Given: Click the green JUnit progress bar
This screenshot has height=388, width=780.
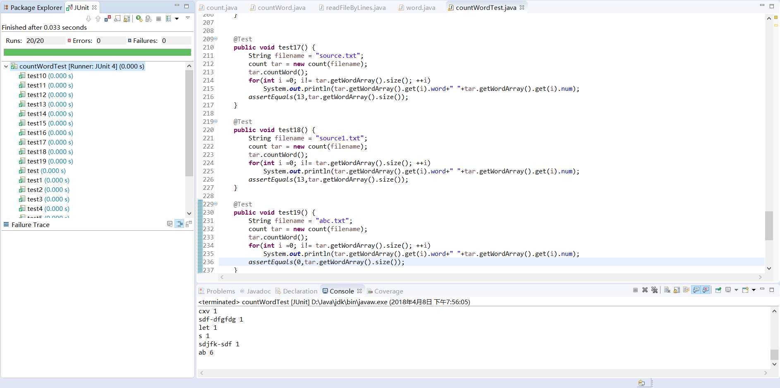Looking at the screenshot, I should click(97, 52).
